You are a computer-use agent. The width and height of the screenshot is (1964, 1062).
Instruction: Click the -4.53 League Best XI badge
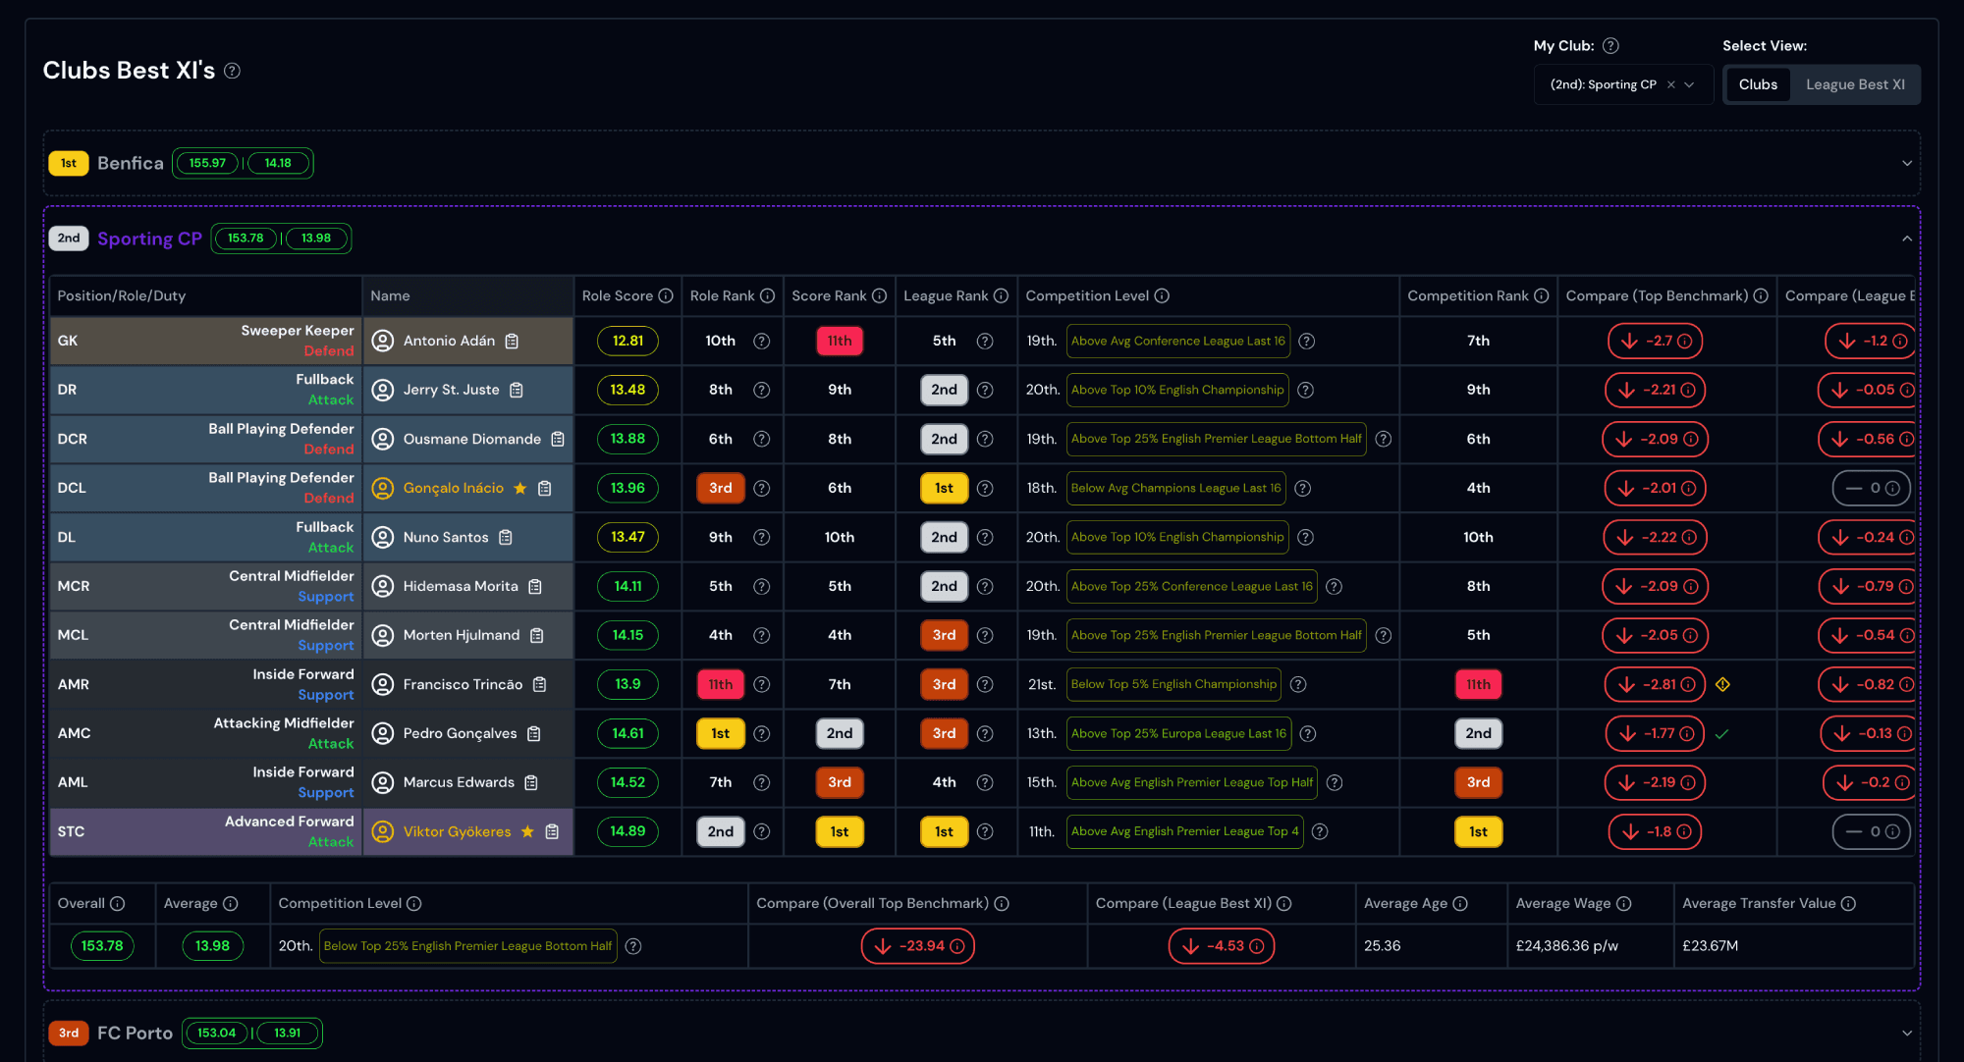[x=1222, y=946]
